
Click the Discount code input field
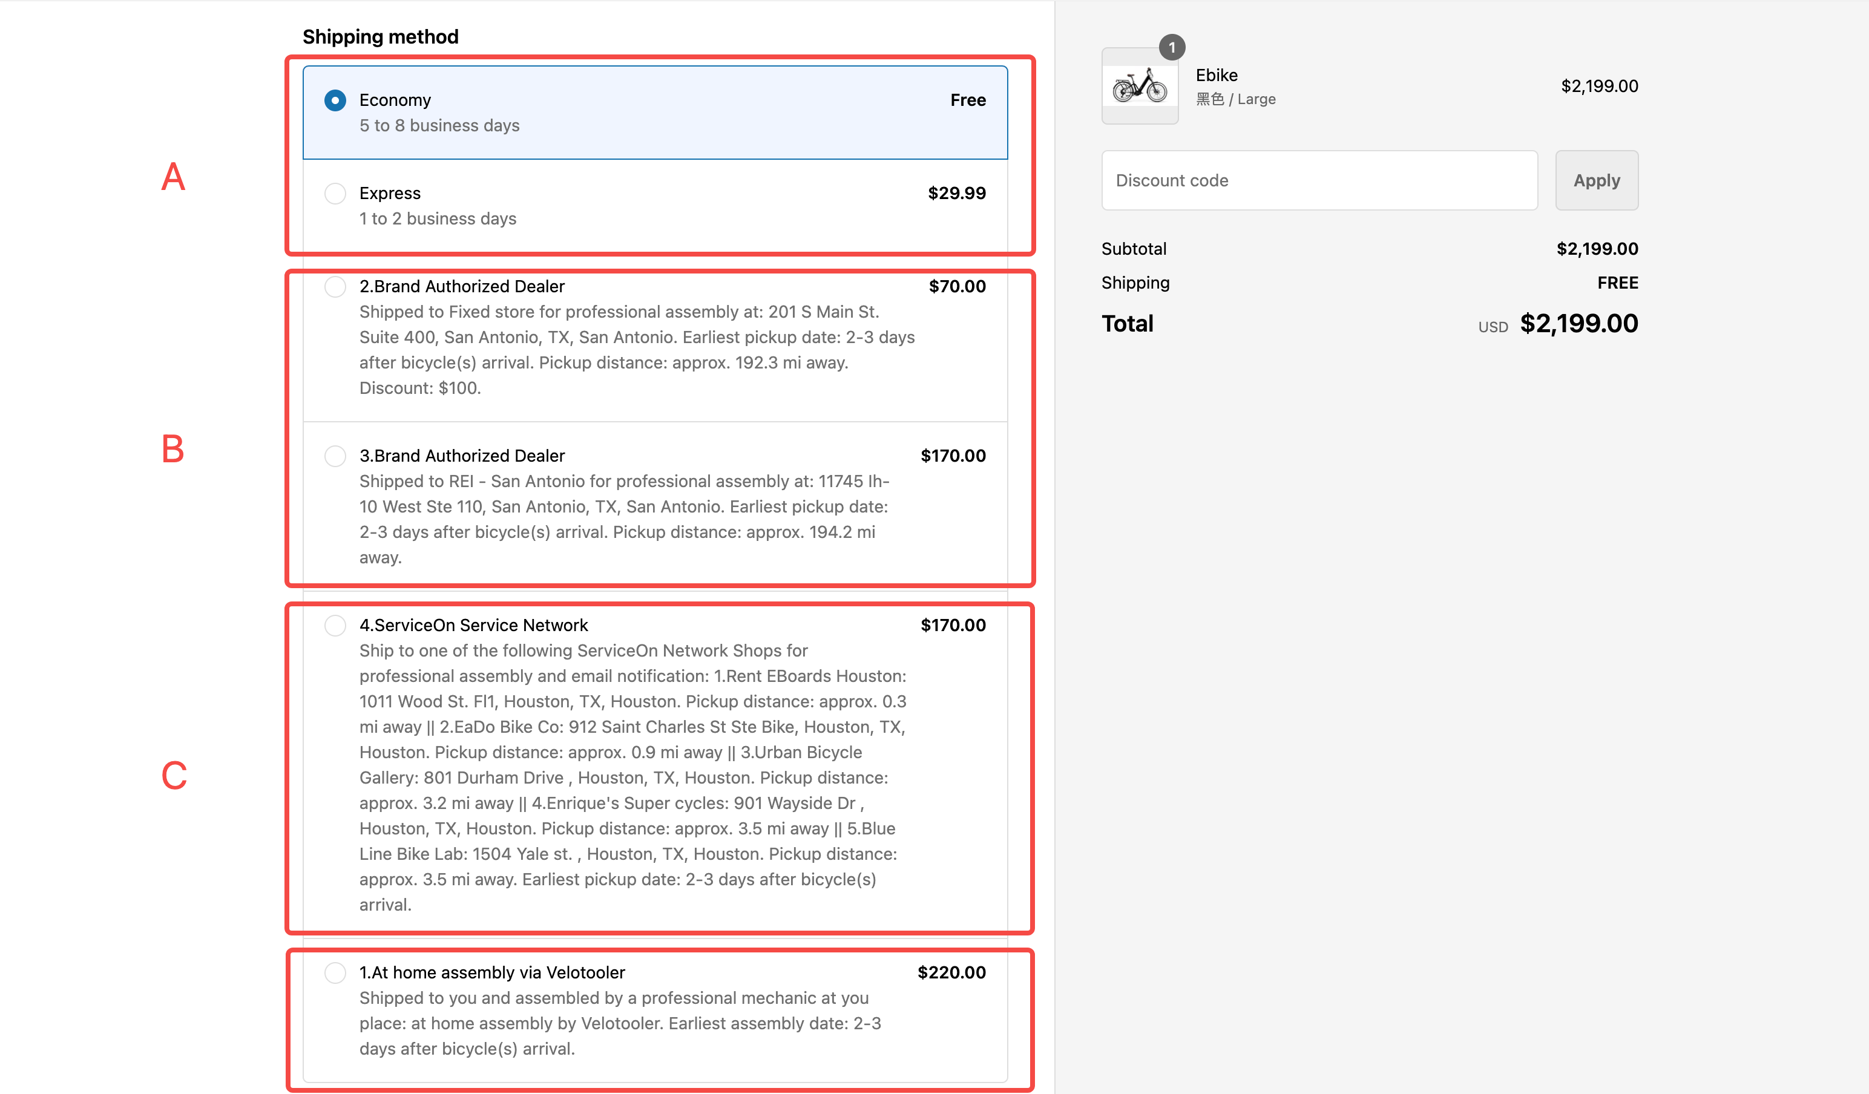[1319, 180]
